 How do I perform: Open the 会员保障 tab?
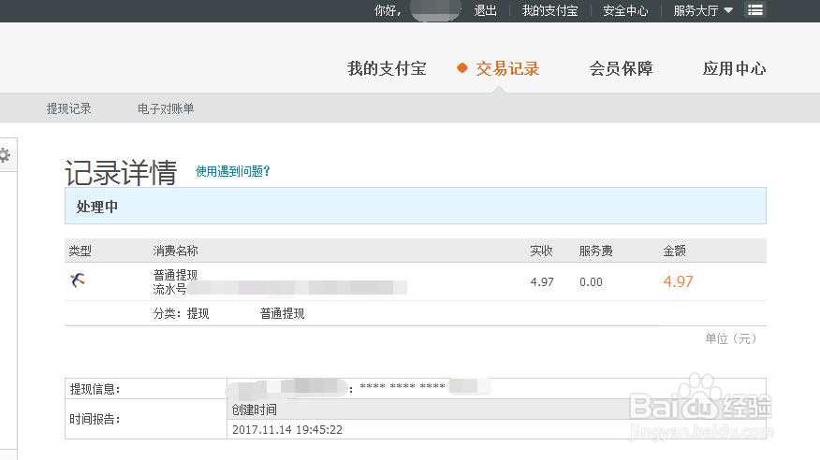(x=621, y=68)
